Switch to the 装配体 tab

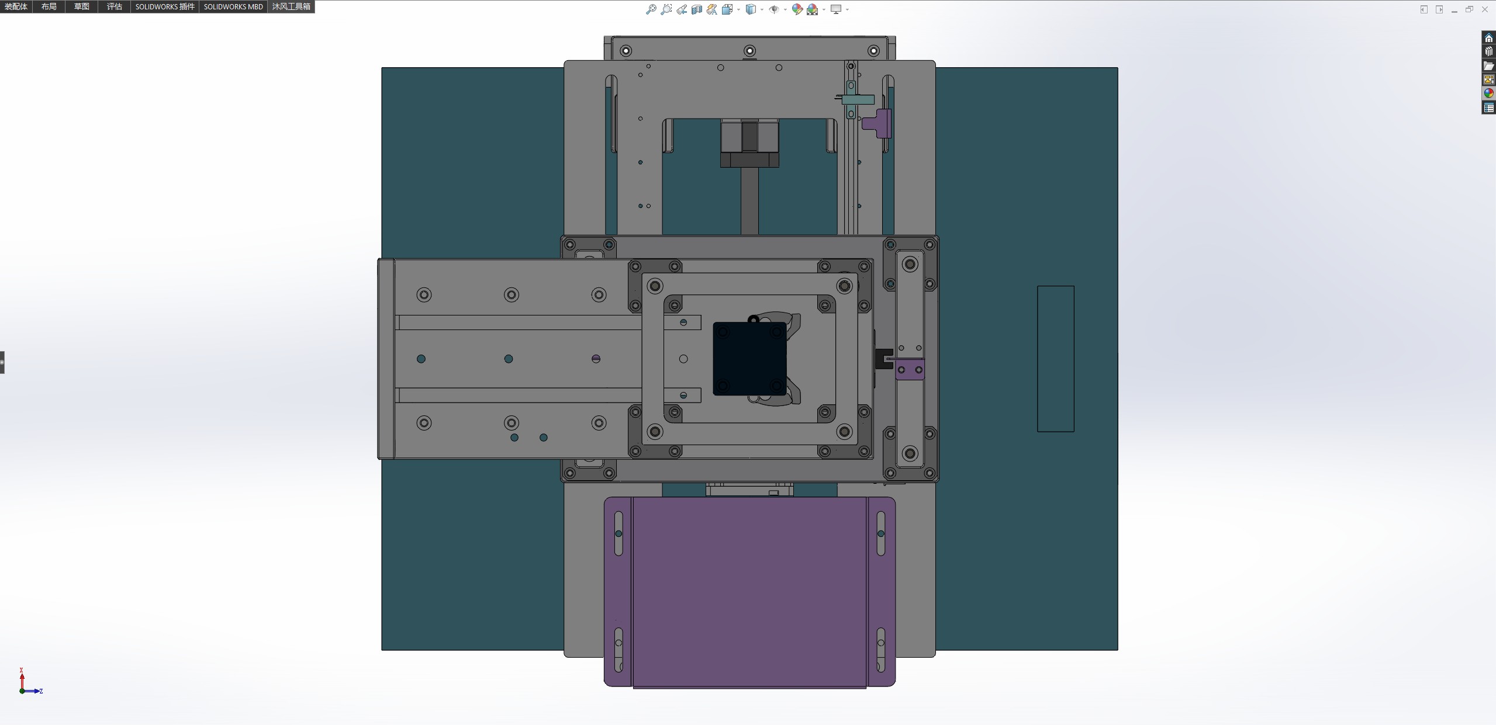[16, 6]
